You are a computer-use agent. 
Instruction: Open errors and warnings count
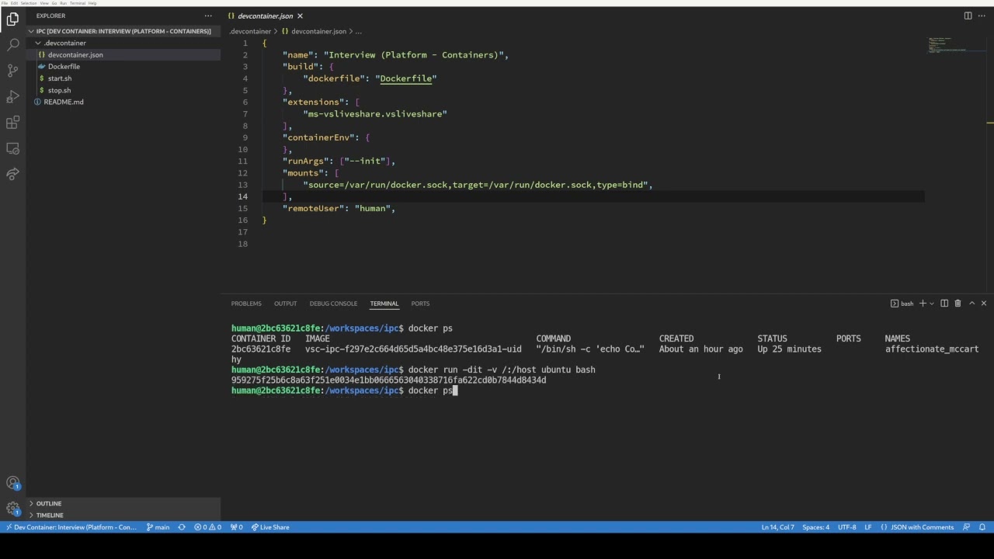(x=207, y=527)
